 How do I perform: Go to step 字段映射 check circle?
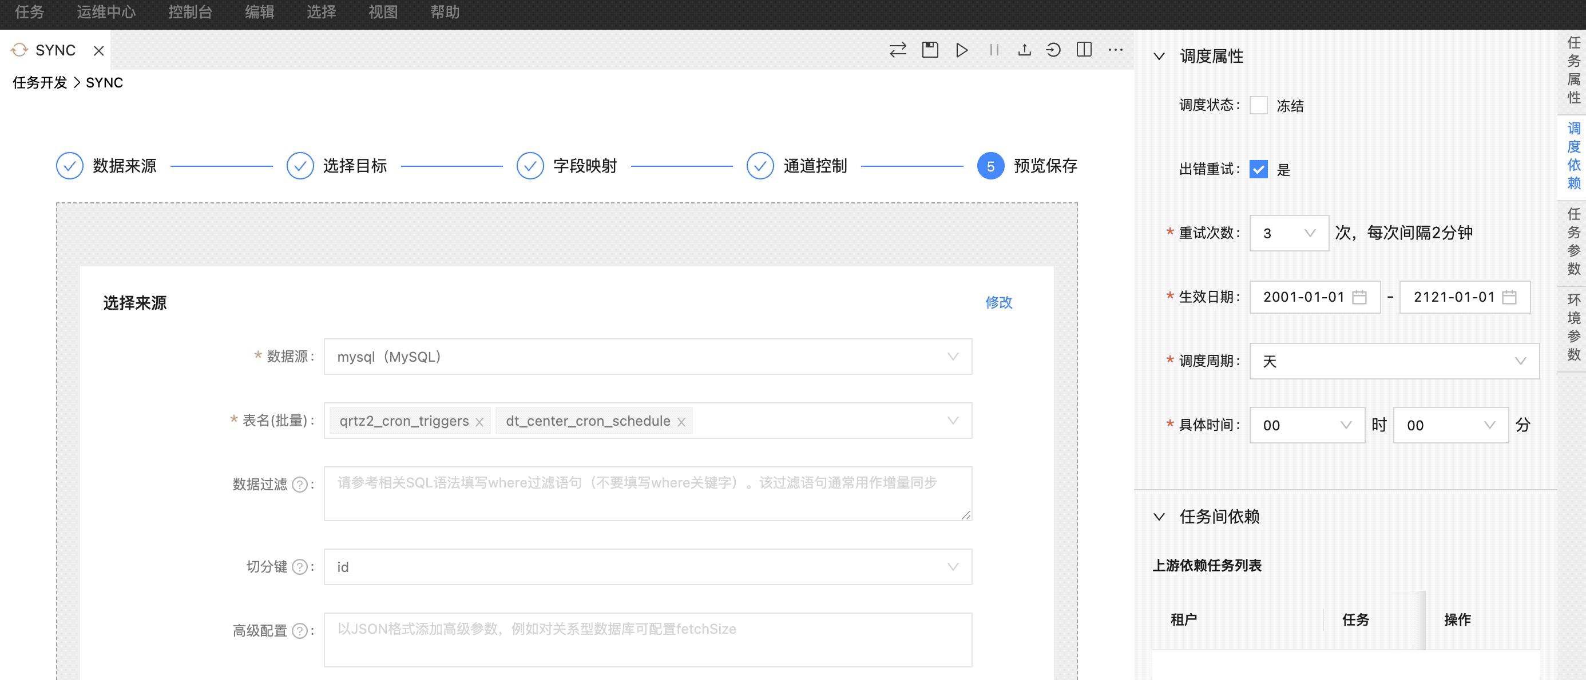click(x=530, y=166)
